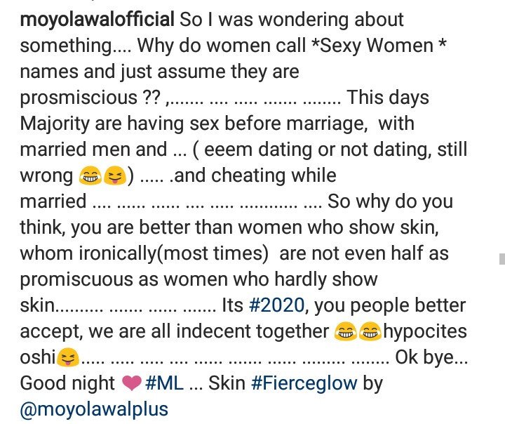
Task: Click the laughing emoji after 'wrong'
Action: pyautogui.click(x=90, y=176)
